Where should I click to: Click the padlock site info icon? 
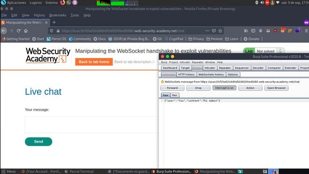[x=58, y=31]
